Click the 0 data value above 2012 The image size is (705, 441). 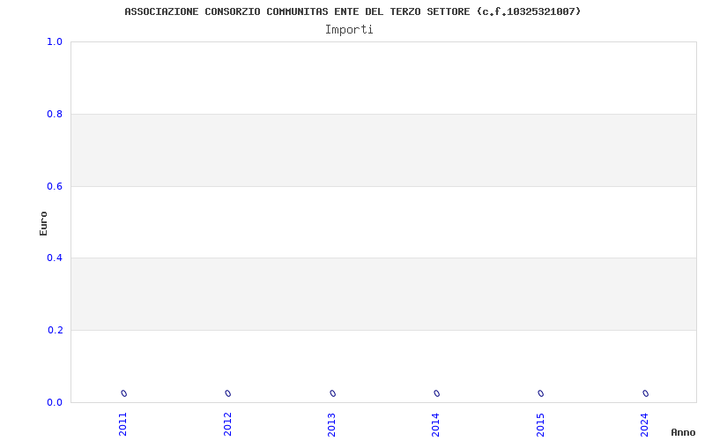[x=228, y=393]
